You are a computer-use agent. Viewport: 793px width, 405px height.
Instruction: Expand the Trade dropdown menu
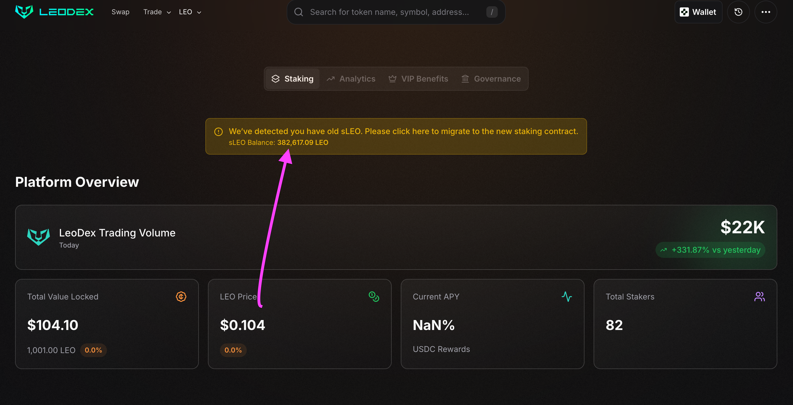[157, 12]
